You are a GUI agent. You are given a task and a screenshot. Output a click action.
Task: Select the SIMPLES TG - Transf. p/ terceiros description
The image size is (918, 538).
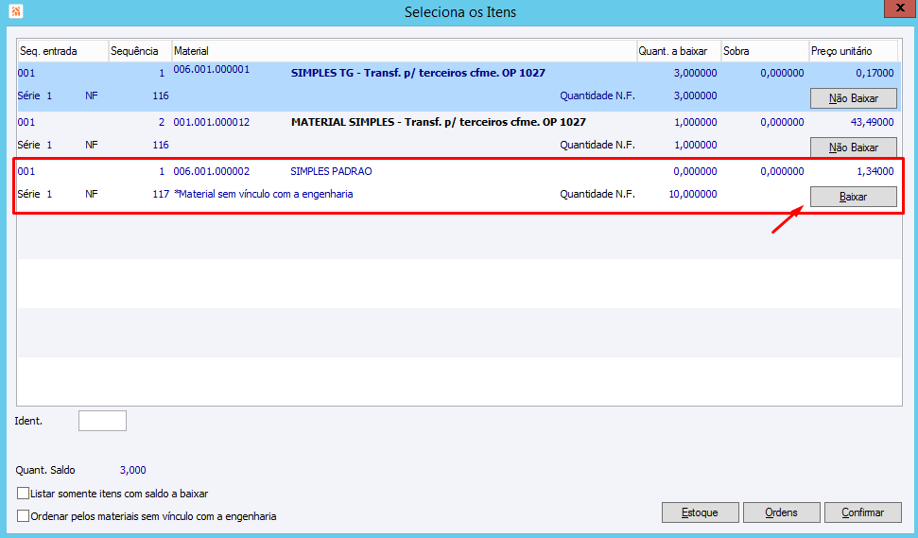pyautogui.click(x=418, y=73)
